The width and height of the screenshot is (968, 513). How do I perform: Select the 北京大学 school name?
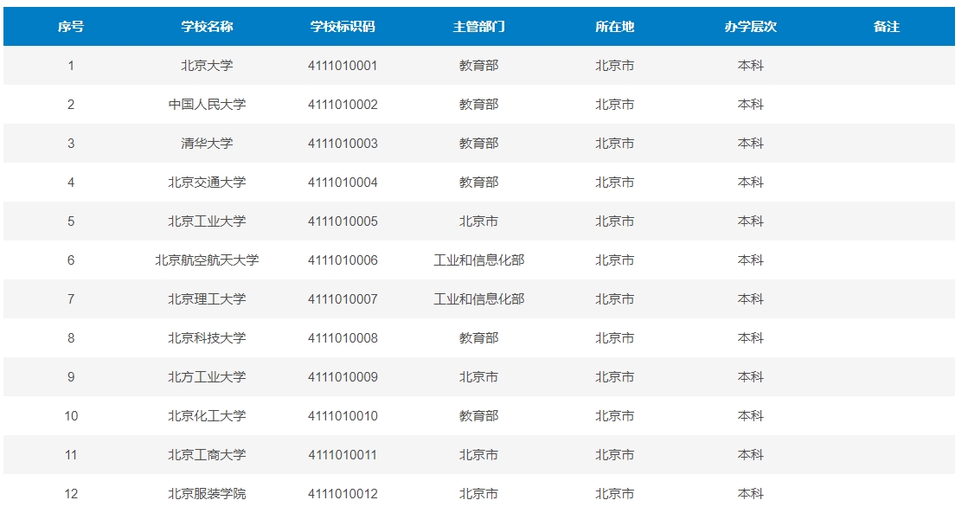coord(207,66)
